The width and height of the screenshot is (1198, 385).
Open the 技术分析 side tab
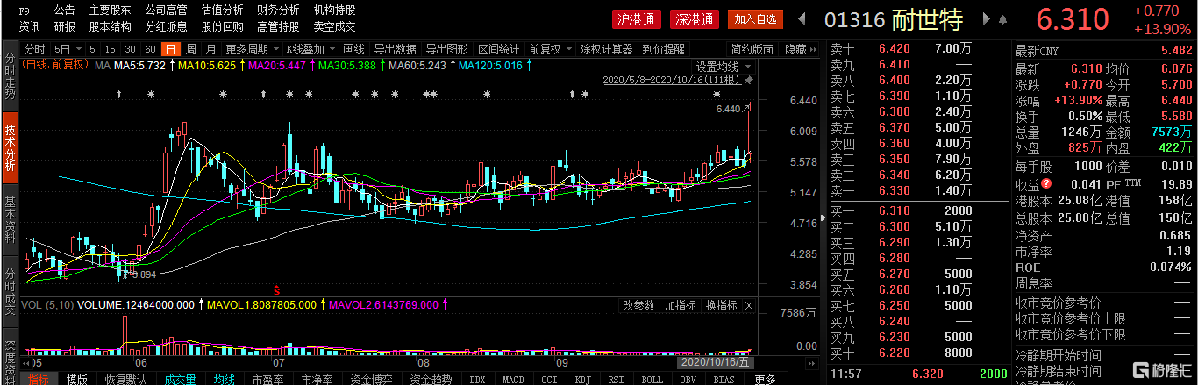coord(10,146)
